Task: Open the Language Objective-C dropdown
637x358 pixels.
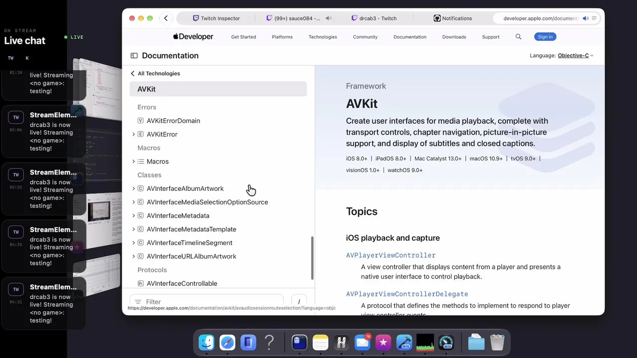Action: (576, 56)
